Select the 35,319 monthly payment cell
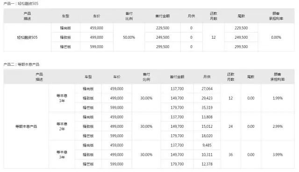This screenshot has width=299, height=172. click(207, 108)
